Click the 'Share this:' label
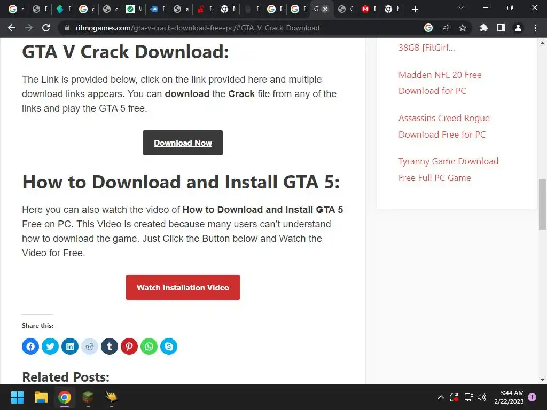The height and width of the screenshot is (410, 547). 38,325
